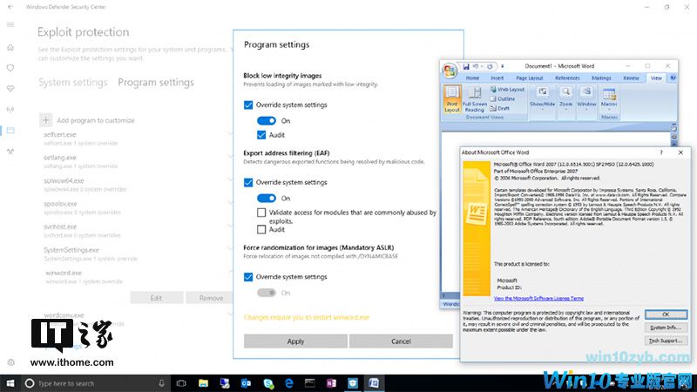Select Print Layout view in Word ribbon
The height and width of the screenshot is (392, 697).
pos(452,98)
